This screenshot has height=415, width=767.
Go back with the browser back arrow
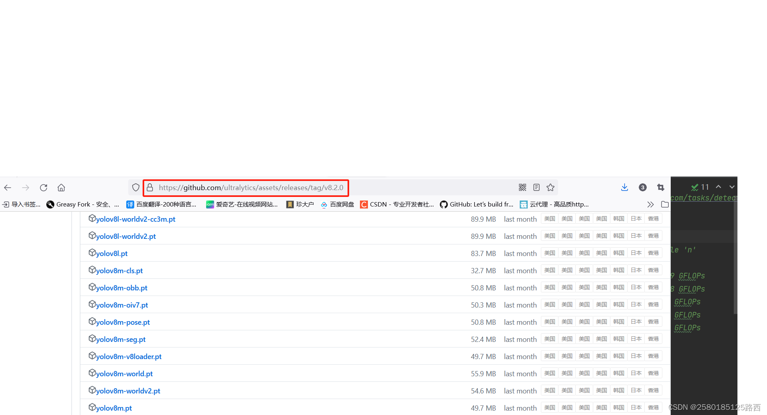tap(8, 187)
